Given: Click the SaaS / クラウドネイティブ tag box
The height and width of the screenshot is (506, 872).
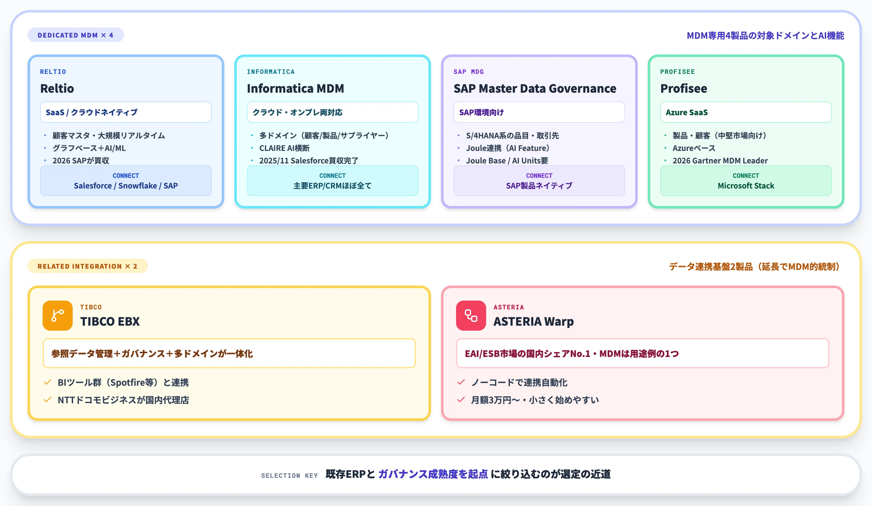Looking at the screenshot, I should click(126, 112).
